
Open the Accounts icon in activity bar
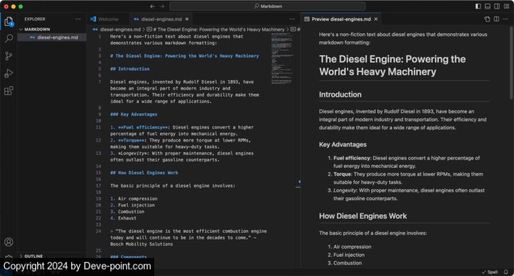coord(9,242)
